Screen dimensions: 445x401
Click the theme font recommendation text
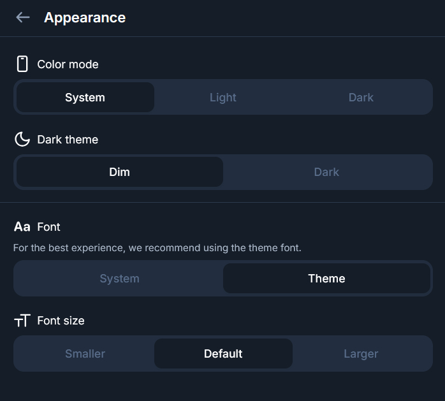coord(157,247)
